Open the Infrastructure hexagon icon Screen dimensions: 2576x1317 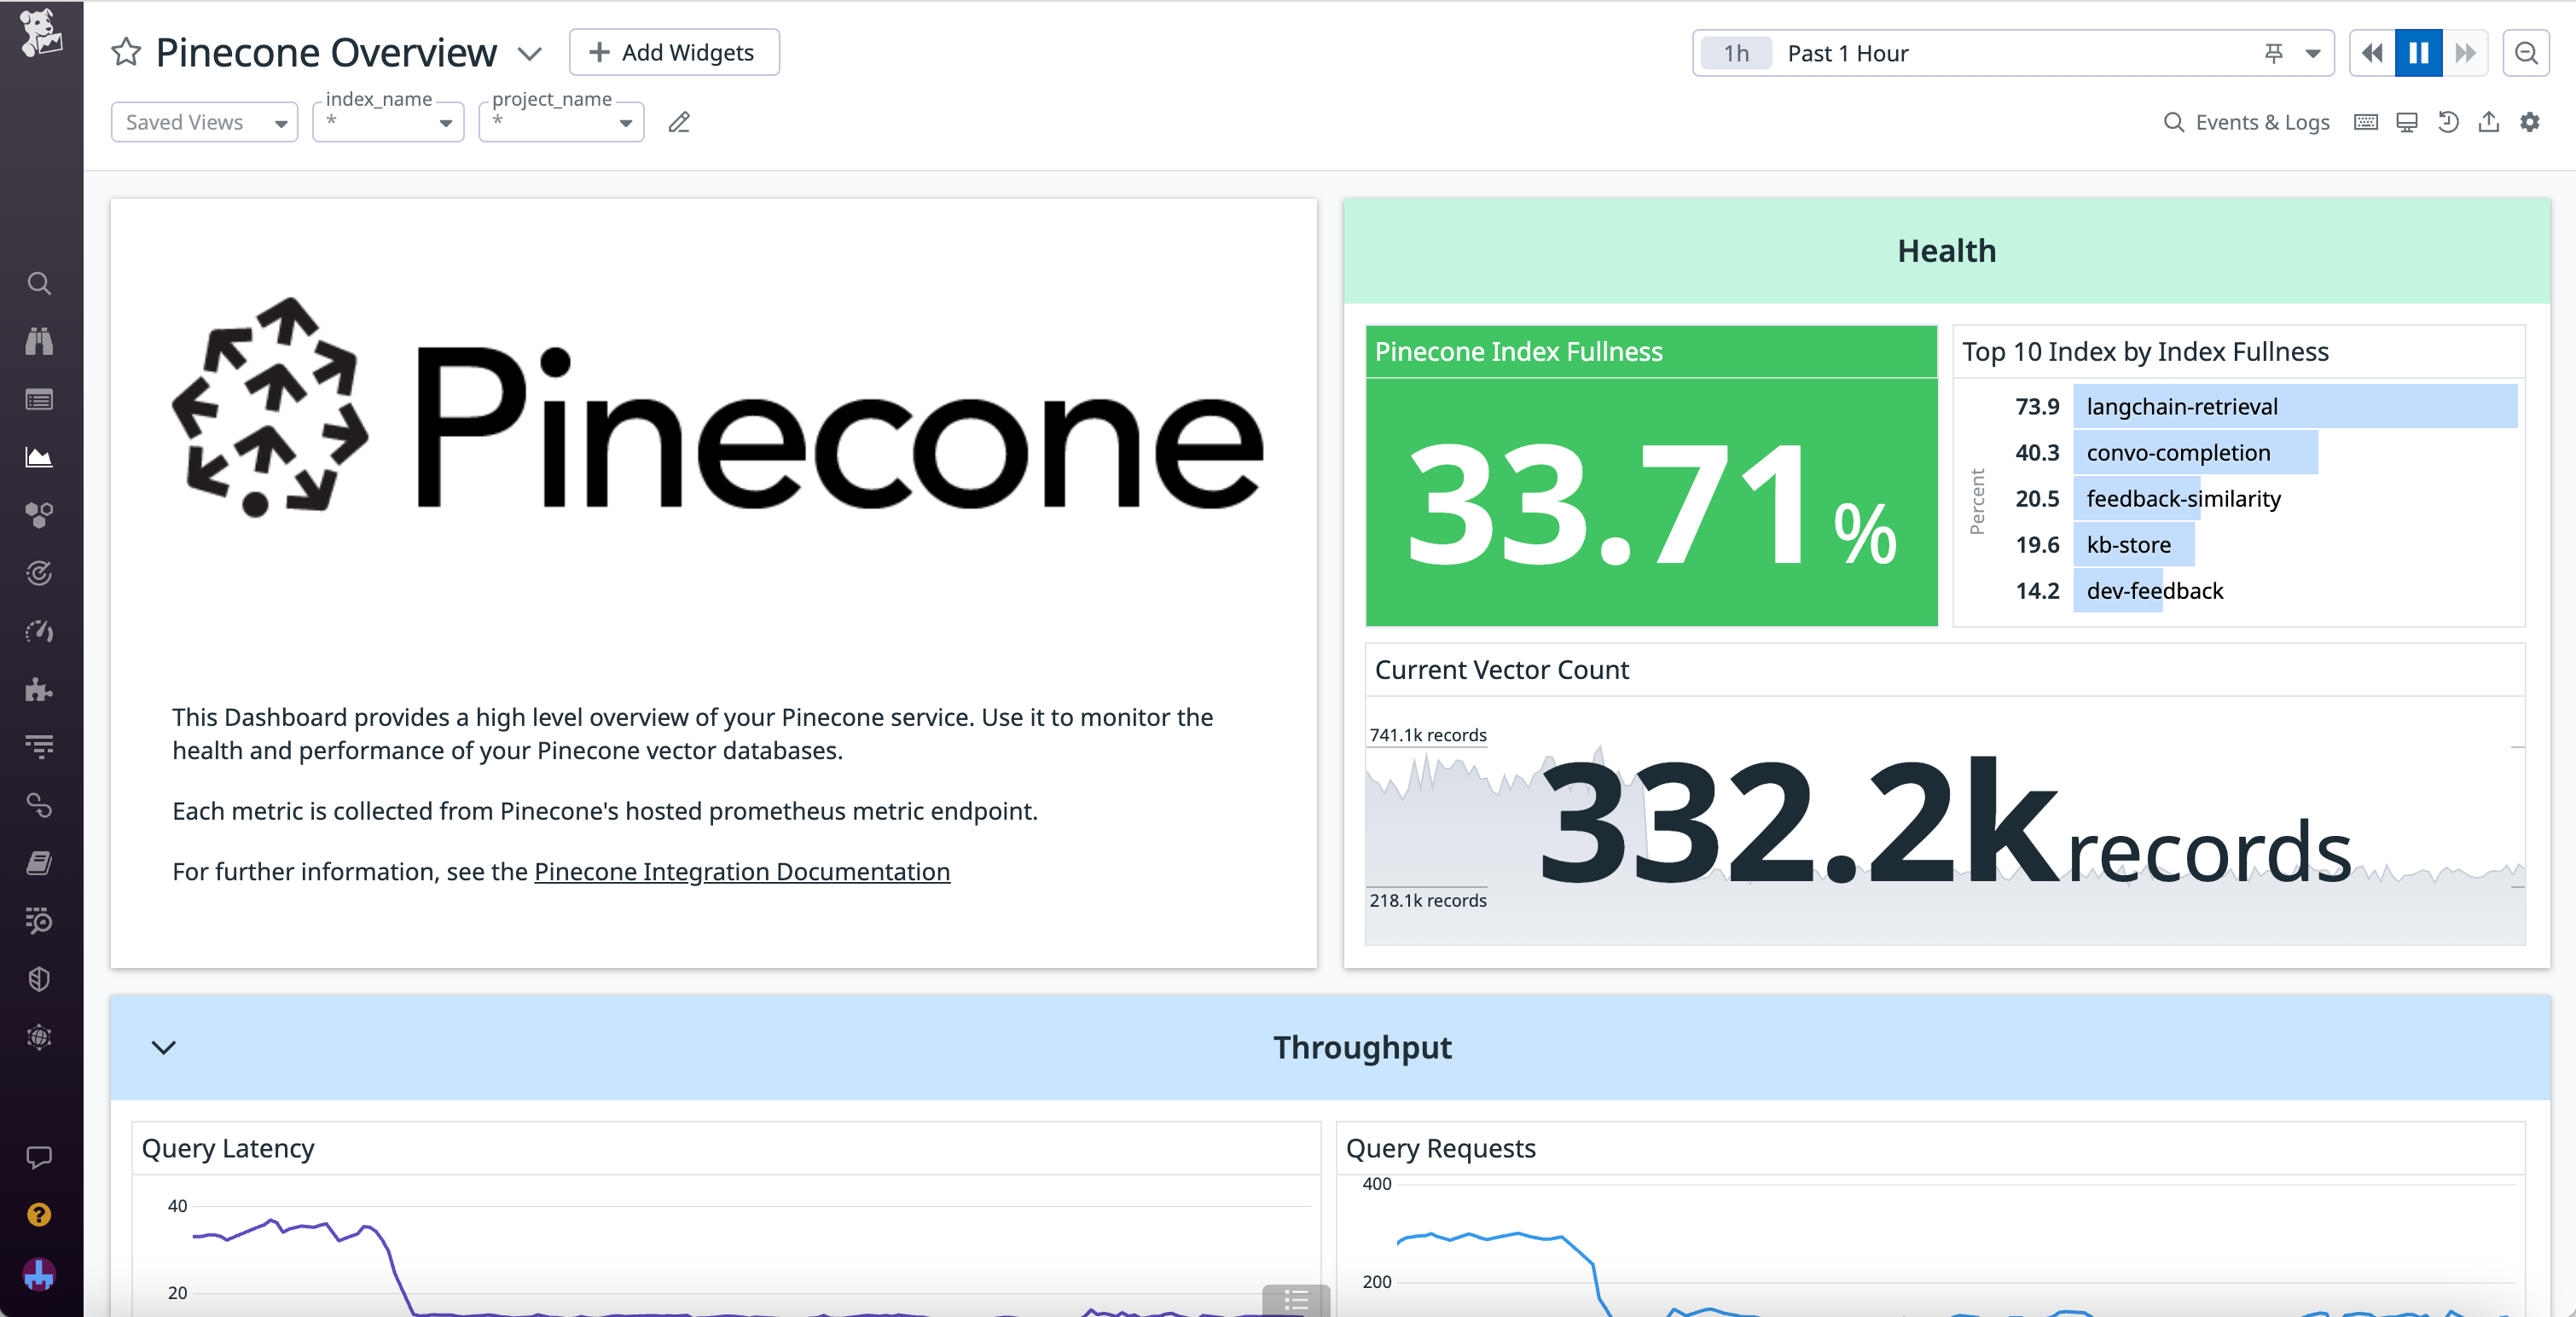click(x=39, y=514)
